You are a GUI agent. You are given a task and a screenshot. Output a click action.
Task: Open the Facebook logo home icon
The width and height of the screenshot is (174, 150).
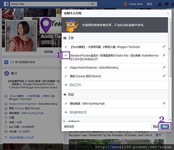coord(6,4)
